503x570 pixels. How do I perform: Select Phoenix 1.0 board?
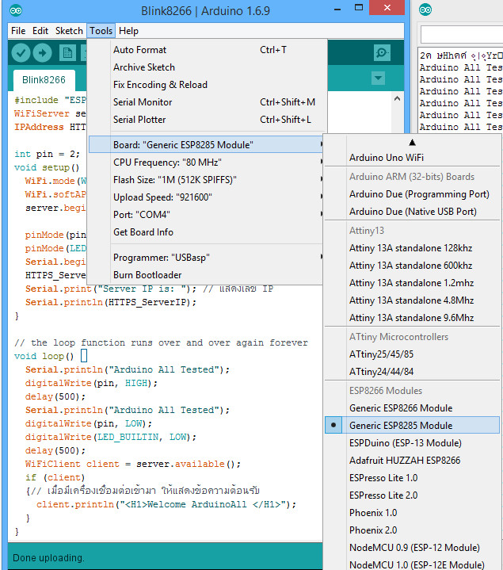coord(412,513)
